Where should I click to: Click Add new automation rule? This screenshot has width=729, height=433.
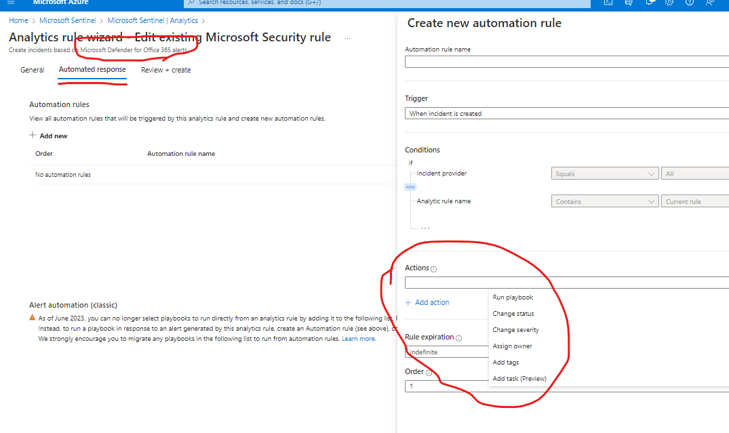click(48, 136)
